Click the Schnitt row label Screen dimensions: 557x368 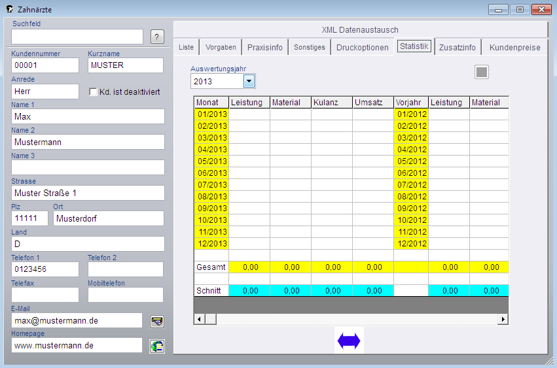(x=211, y=291)
